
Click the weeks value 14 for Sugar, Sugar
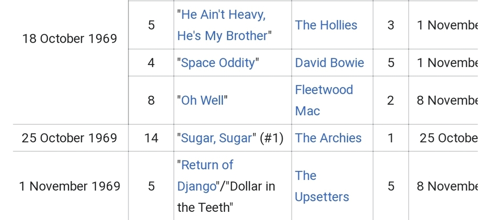(x=151, y=138)
